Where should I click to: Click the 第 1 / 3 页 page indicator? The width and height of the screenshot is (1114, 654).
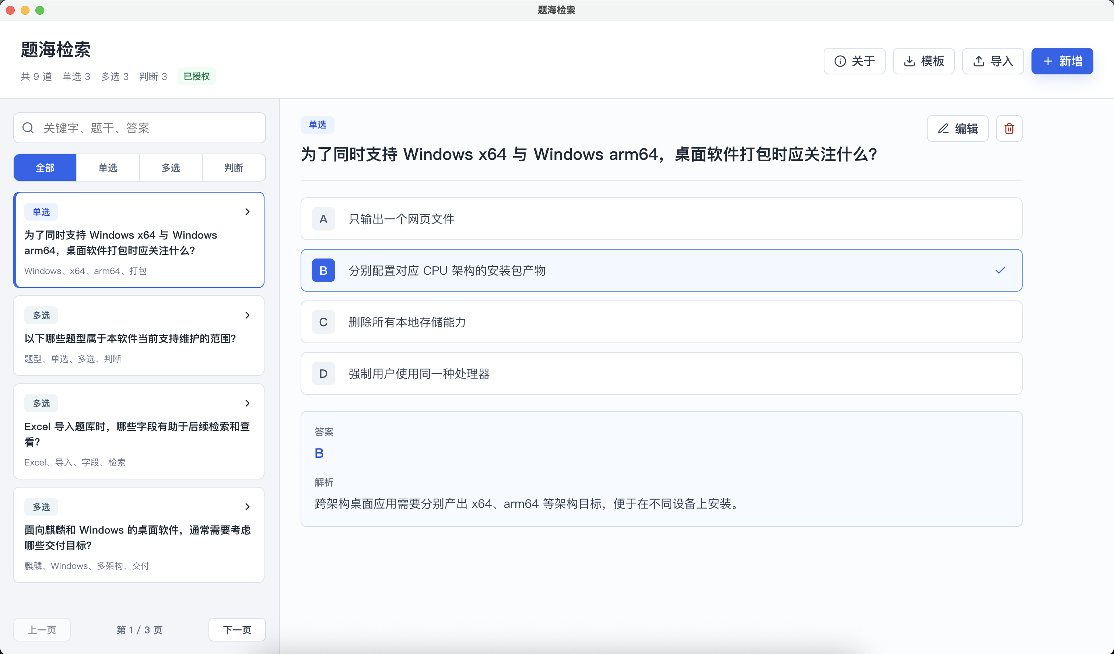tap(139, 630)
